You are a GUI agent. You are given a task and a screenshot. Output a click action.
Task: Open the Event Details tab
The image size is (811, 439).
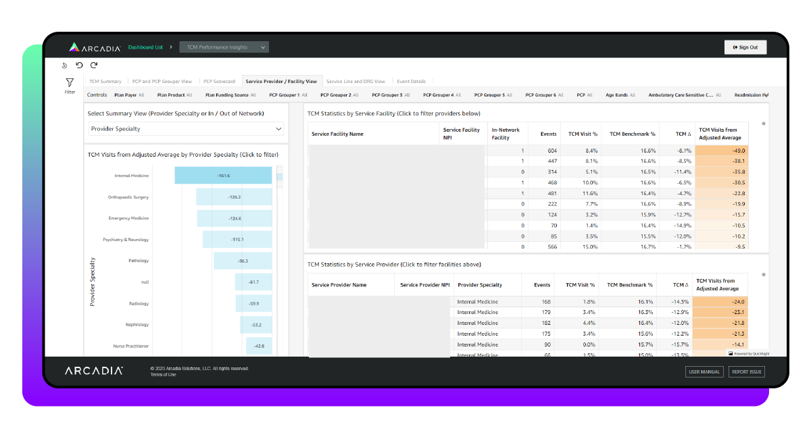(x=412, y=80)
